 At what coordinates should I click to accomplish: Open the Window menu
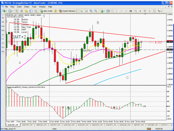pyautogui.click(x=42, y=7)
